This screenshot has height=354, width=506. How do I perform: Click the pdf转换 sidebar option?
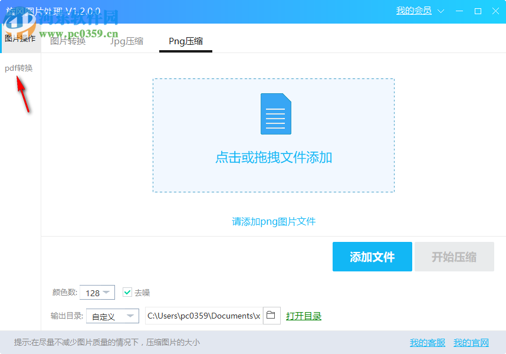click(18, 68)
